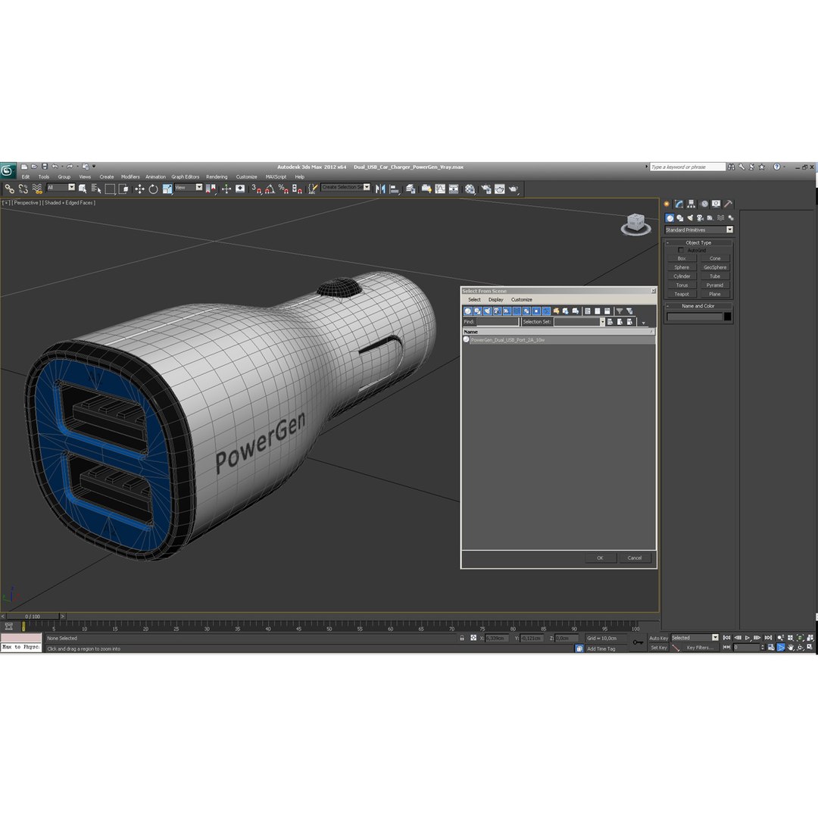
Task: Select the Bind to Space Warp tool
Action: (x=37, y=189)
